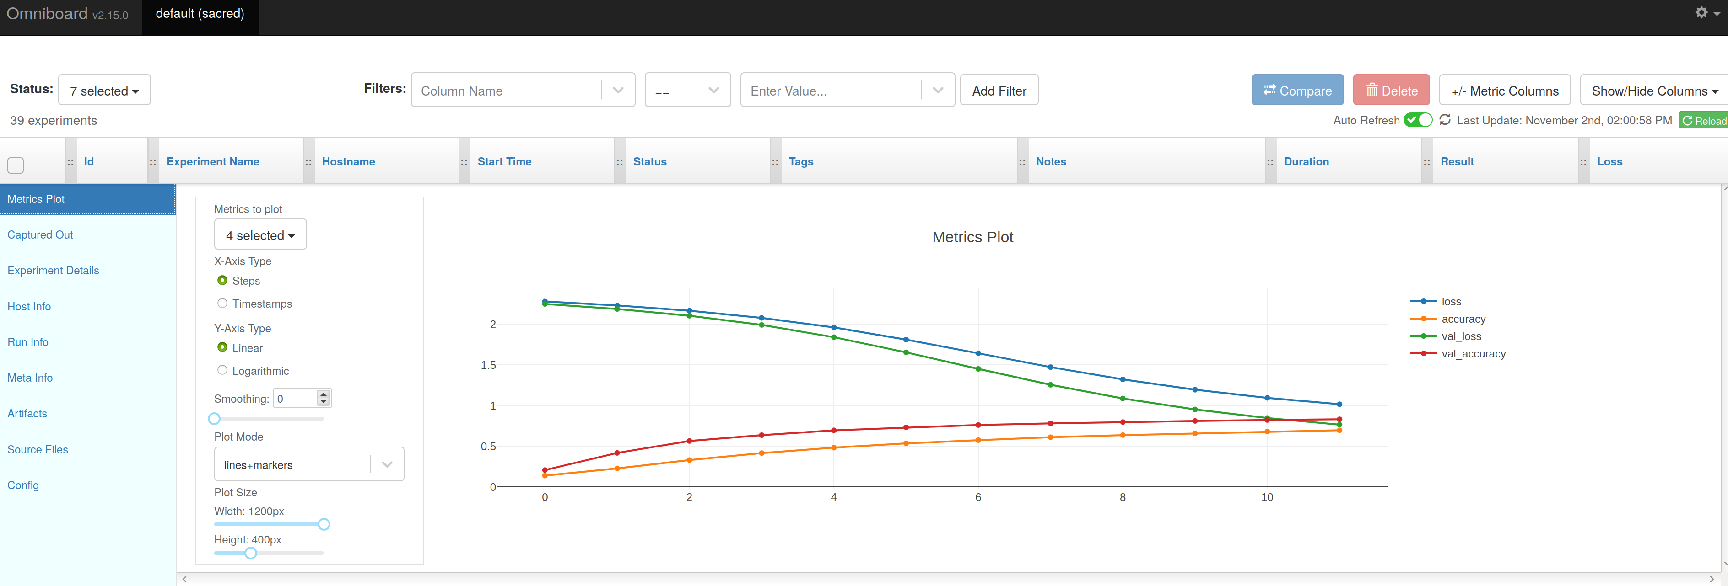Viewport: 1728px width, 586px height.
Task: Click drag handle beside Experiment Name column
Action: coord(153,162)
